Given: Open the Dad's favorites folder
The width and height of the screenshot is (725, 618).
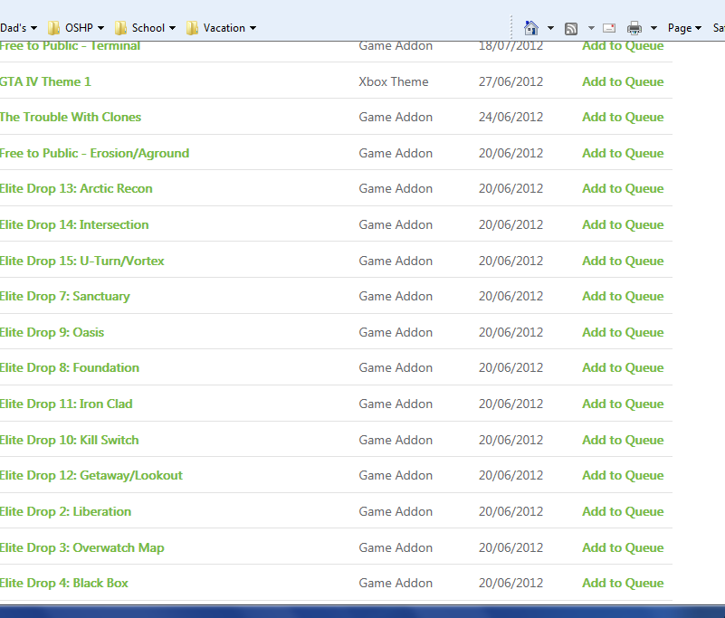Looking at the screenshot, I should point(18,28).
